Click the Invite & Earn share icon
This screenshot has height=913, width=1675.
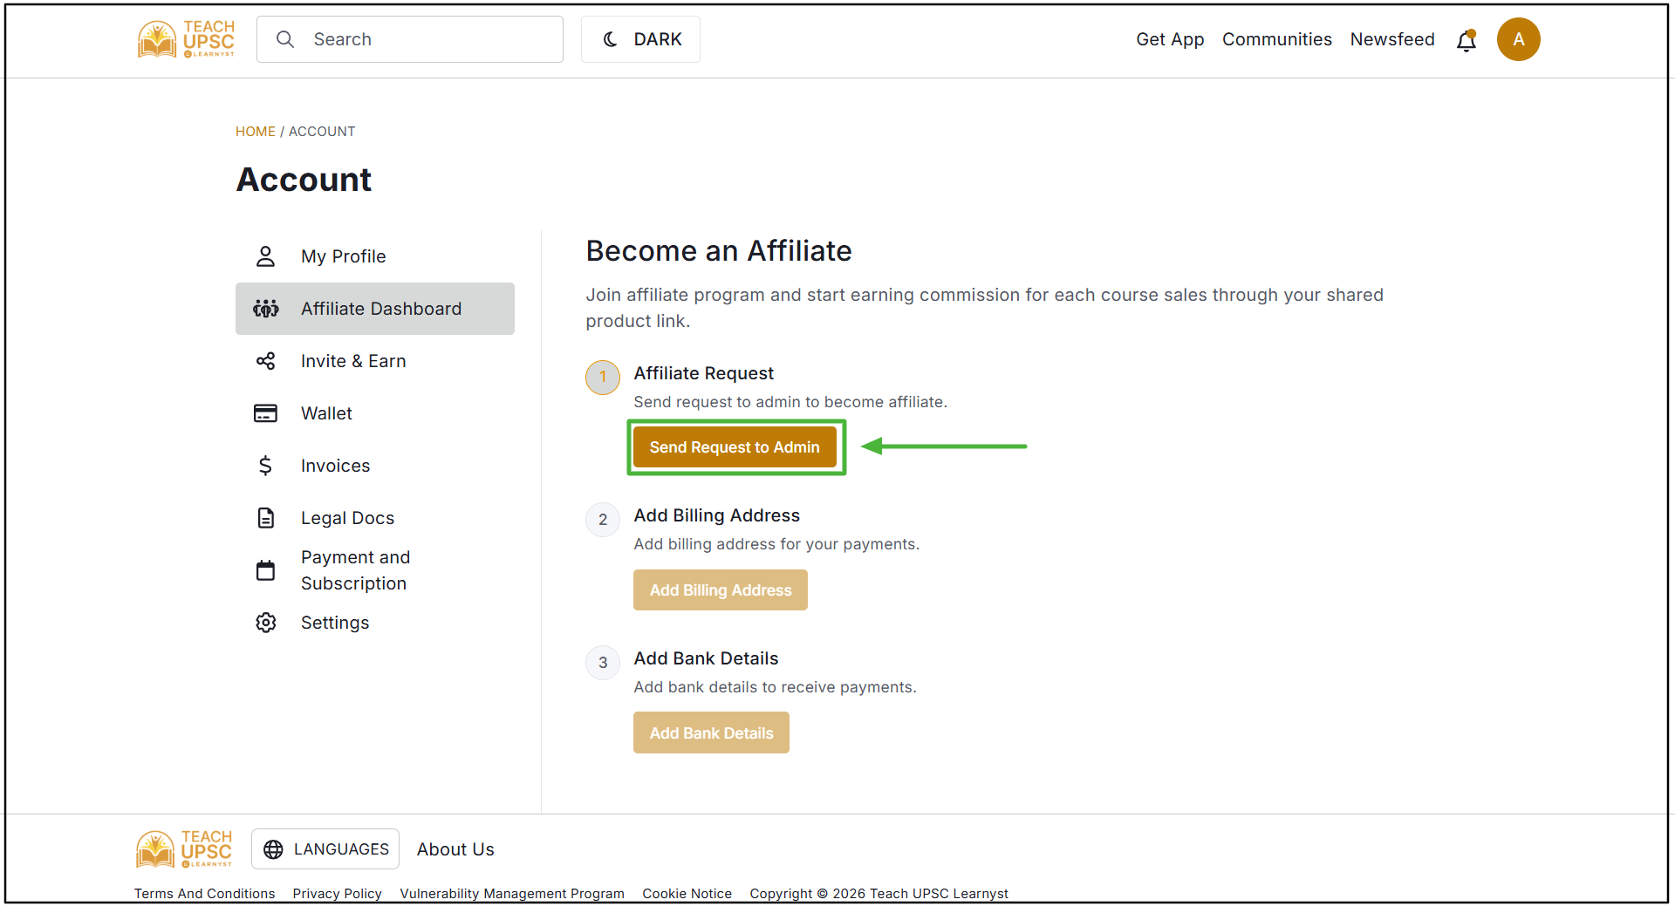point(266,361)
